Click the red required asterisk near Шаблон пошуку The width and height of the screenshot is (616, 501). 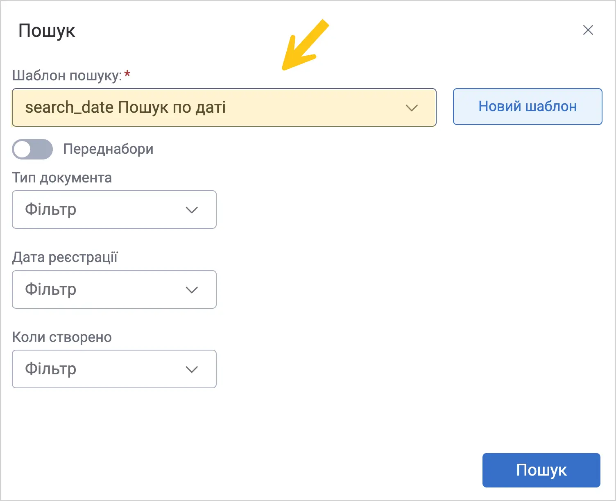click(x=127, y=74)
